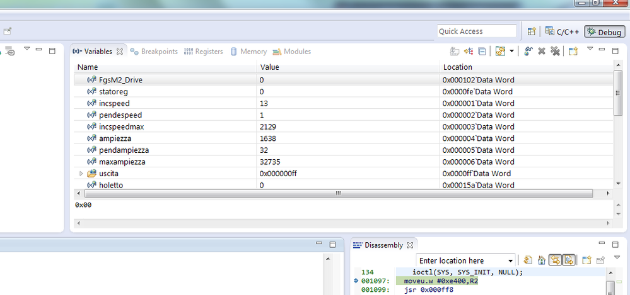Click Remove All Global Variables icon
The image size is (630, 295).
click(x=555, y=52)
